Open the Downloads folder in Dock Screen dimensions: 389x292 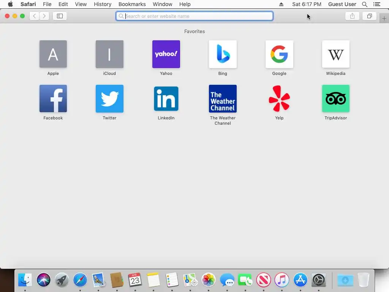(x=345, y=280)
